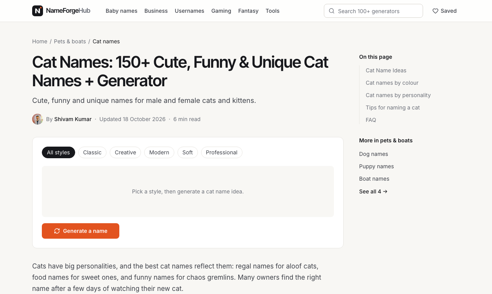Open the Tools nav item

pos(273,11)
